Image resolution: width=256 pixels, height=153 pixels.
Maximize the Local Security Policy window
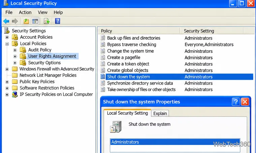[242, 3]
